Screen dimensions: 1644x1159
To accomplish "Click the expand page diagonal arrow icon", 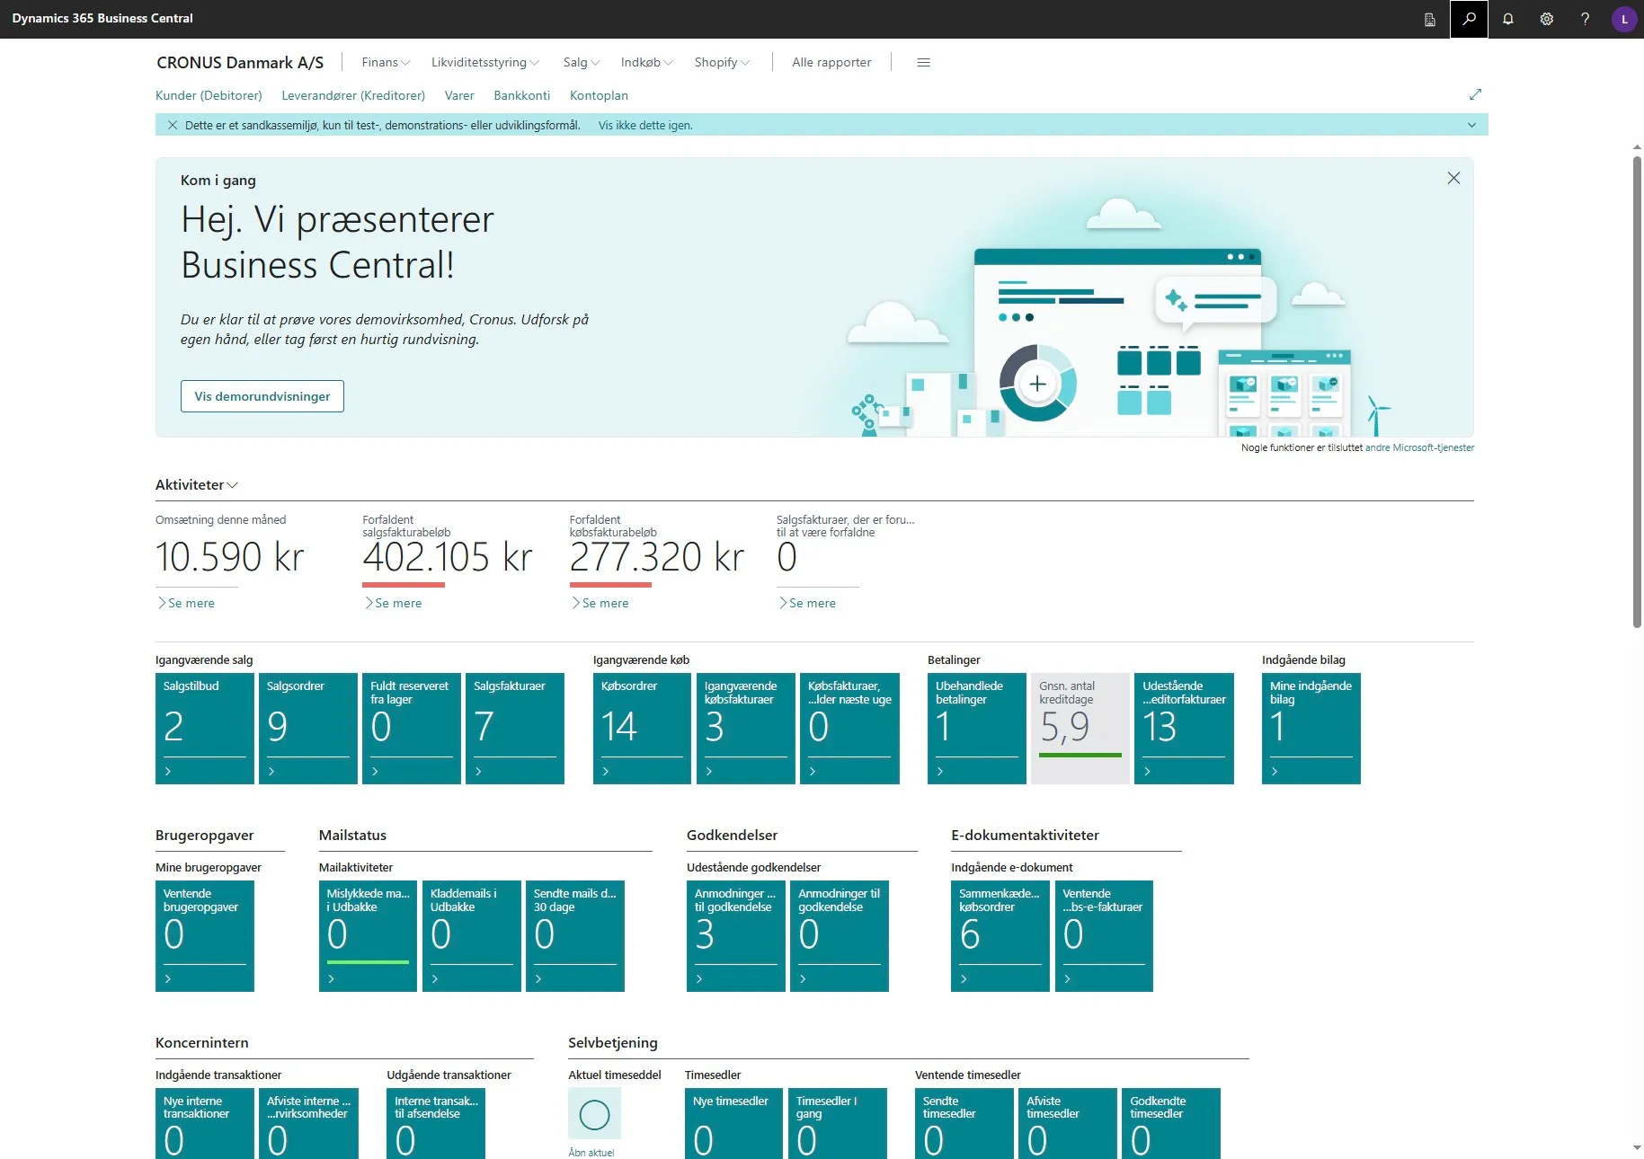I will (x=1475, y=94).
